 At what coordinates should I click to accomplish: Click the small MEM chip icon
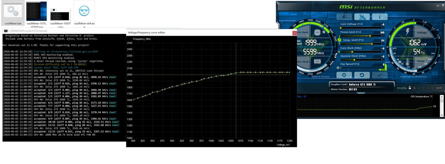pyautogui.click(x=317, y=61)
